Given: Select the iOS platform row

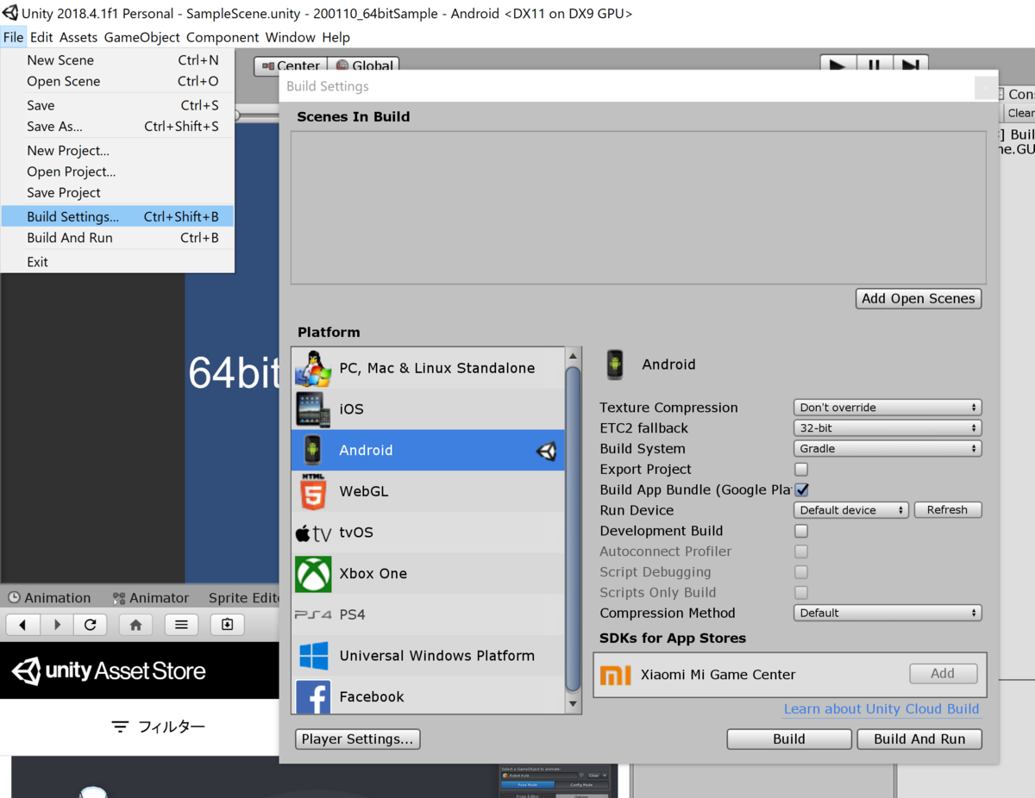Looking at the screenshot, I should click(428, 409).
